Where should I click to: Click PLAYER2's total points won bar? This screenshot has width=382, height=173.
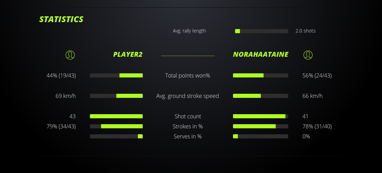click(116, 75)
